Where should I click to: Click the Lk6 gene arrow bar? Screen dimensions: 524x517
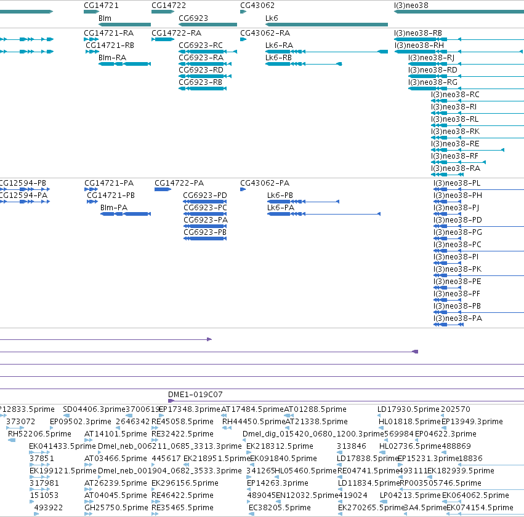pos(326,25)
